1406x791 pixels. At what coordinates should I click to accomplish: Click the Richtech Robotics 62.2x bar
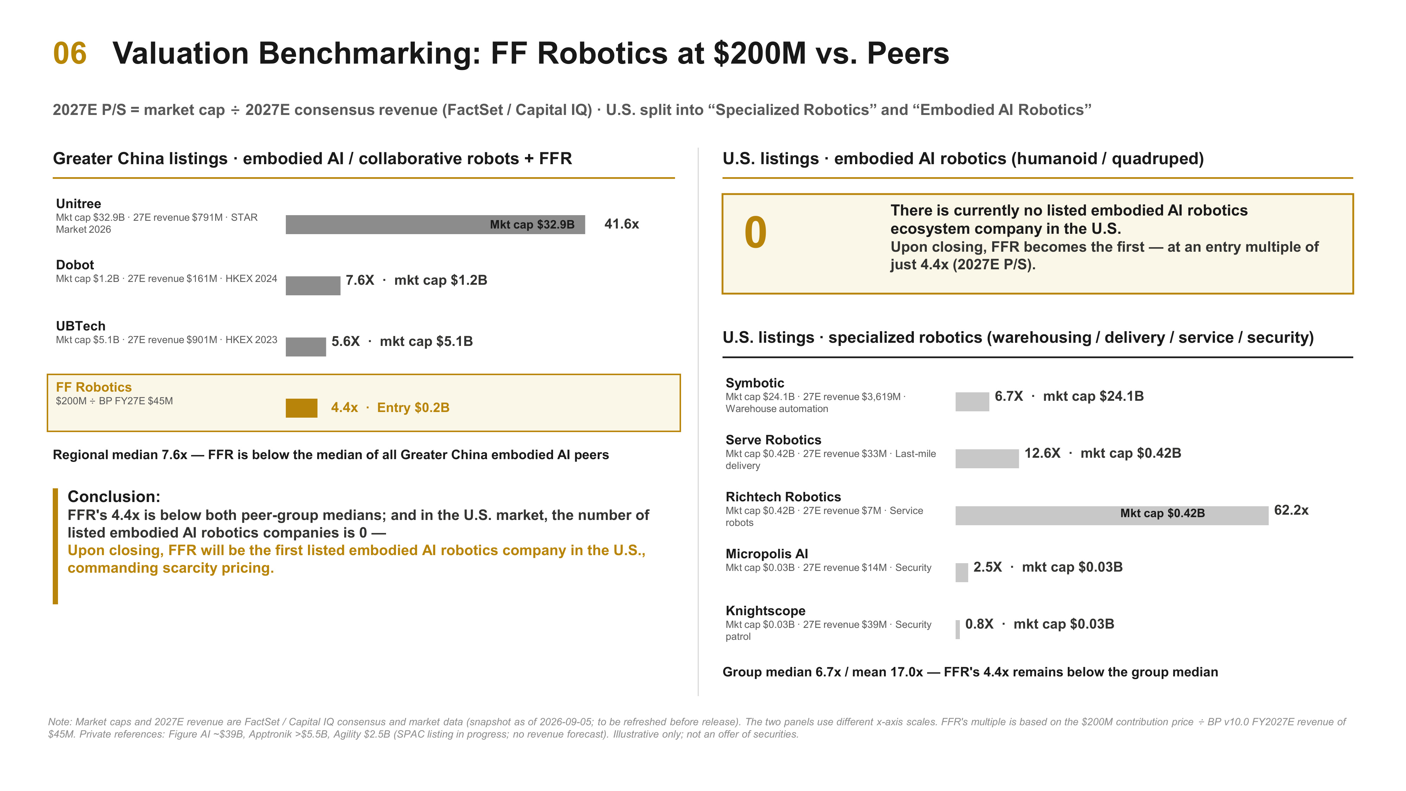pos(1112,515)
